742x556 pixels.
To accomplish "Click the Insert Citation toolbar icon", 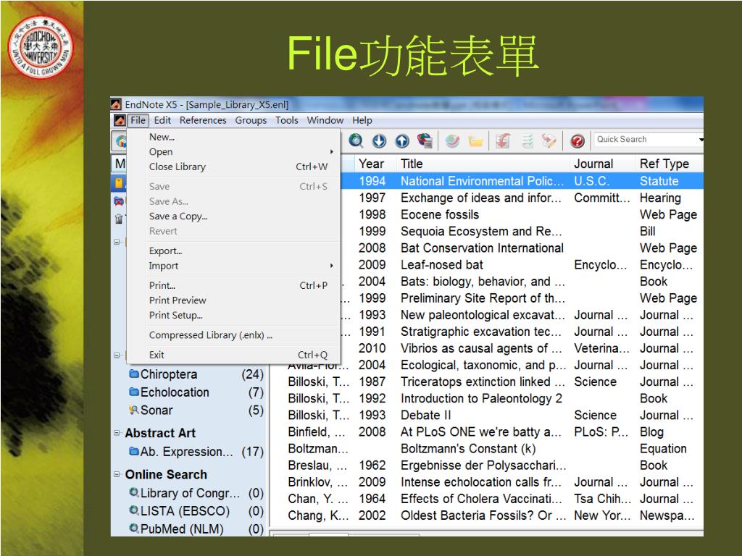I will (x=503, y=140).
